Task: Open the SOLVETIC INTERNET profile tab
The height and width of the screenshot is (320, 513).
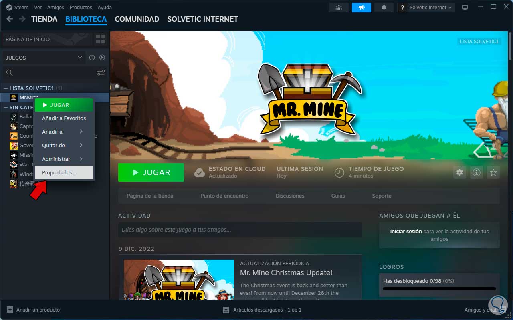Action: tap(202, 19)
